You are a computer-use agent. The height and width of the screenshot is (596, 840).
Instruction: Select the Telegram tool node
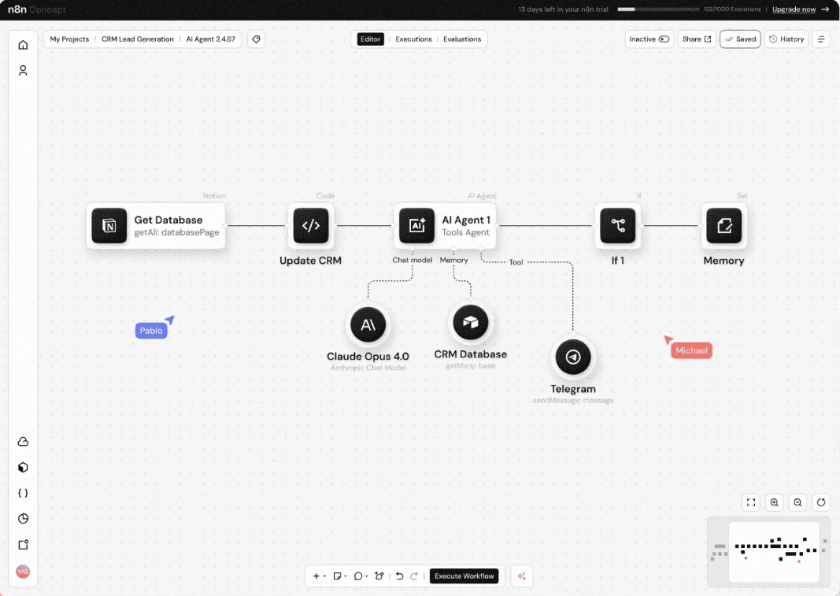573,357
